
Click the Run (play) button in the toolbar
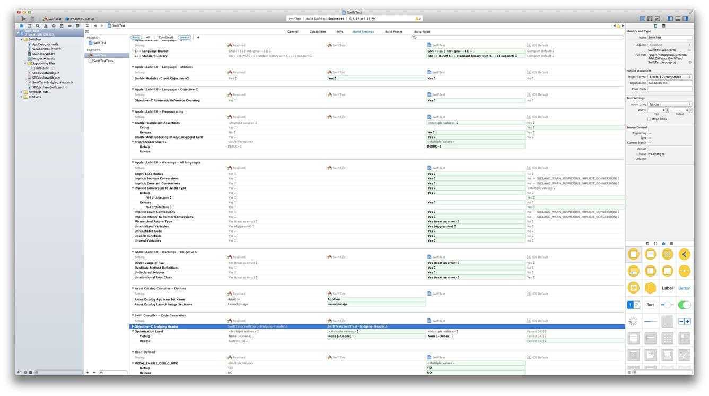coord(23,19)
